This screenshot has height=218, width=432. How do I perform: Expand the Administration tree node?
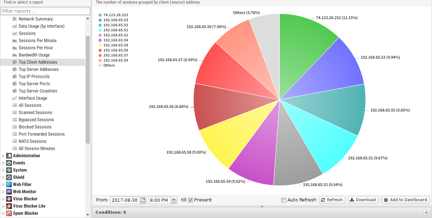point(4,156)
